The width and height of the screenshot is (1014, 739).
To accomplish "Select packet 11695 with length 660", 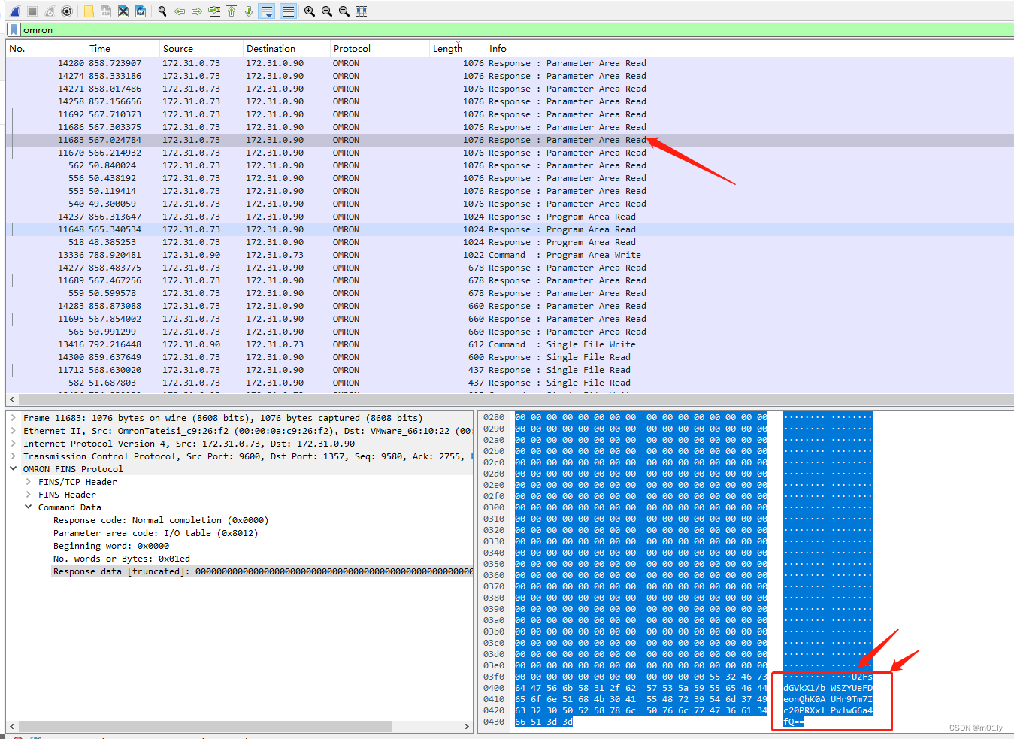I will [510, 319].
